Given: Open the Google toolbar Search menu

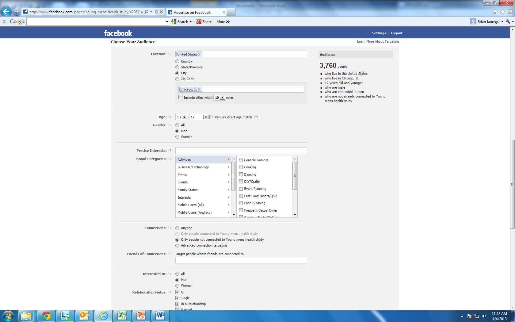Looking at the screenshot, I should pos(181,22).
